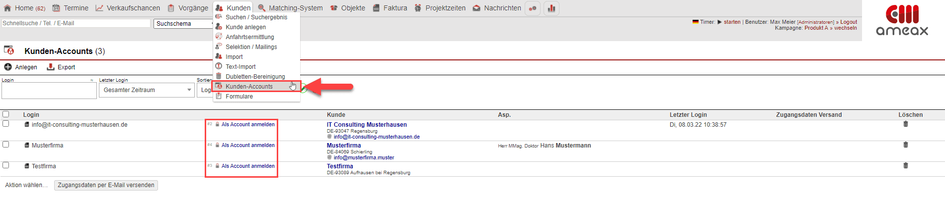This screenshot has width=945, height=198.
Task: Toggle the select-all checkbox in table header
Action: [6, 114]
